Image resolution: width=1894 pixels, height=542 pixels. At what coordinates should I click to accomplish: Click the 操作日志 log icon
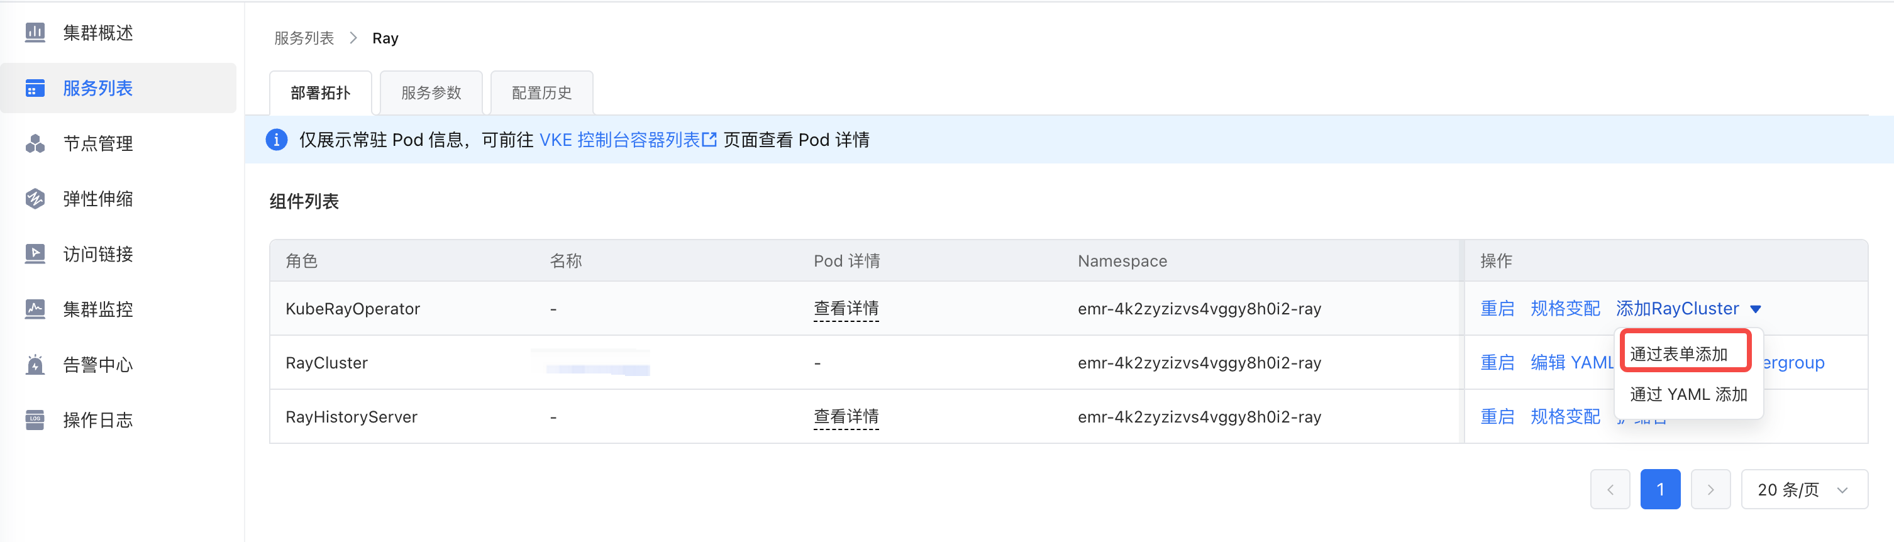coord(35,420)
